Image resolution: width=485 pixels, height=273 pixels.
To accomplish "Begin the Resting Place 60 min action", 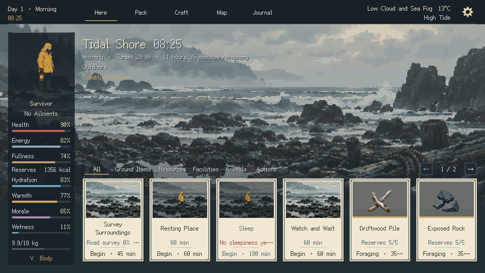I will click(180, 254).
